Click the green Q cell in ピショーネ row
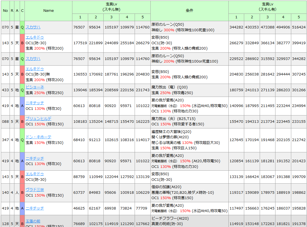Image resolution: width=307 pixels, height=227 pixels. [22, 90]
